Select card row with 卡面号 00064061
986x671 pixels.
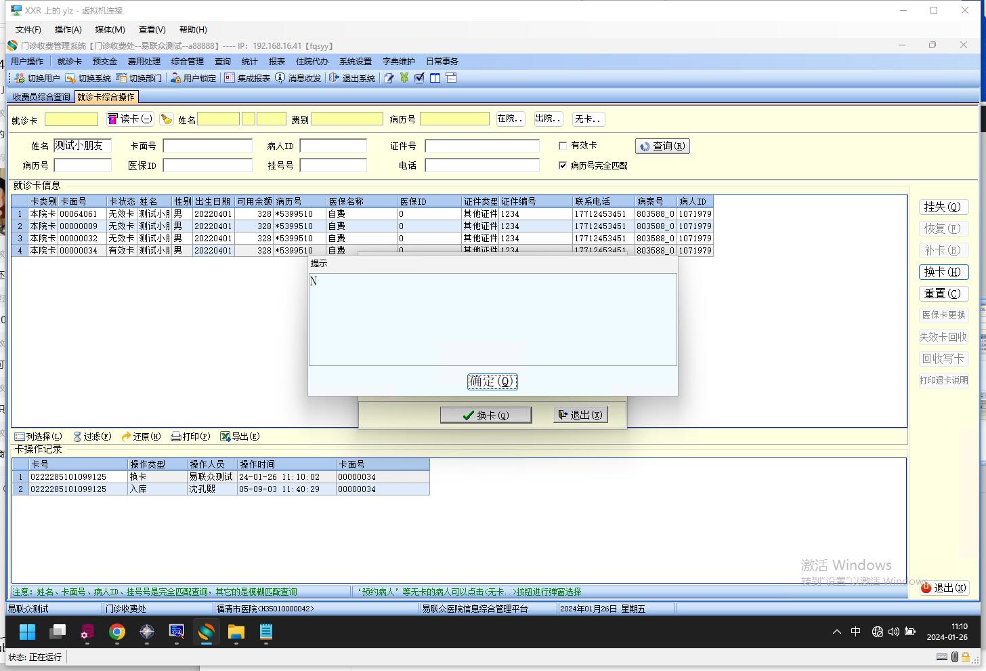click(x=362, y=214)
